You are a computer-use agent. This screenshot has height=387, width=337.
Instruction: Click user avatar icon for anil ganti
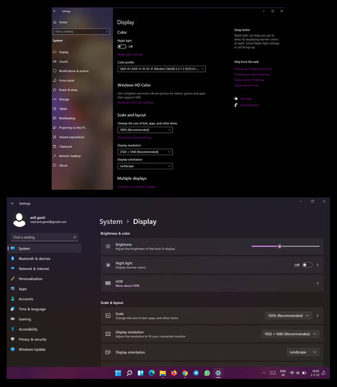pos(19,220)
